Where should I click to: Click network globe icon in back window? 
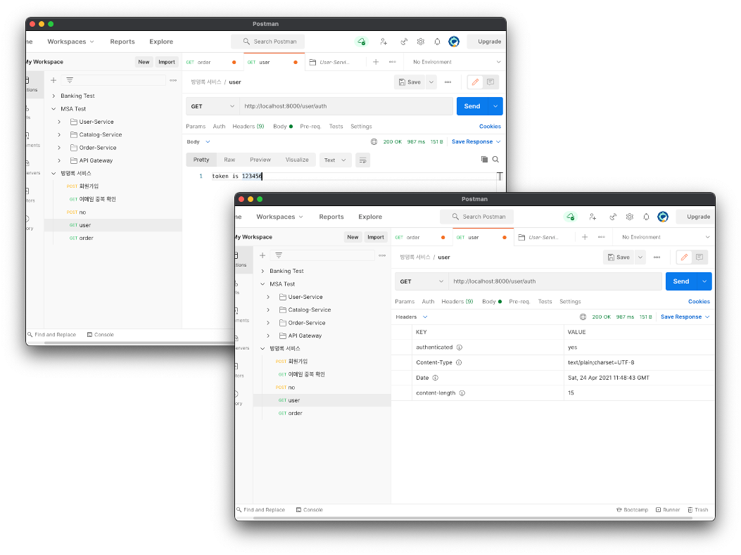pos(374,141)
